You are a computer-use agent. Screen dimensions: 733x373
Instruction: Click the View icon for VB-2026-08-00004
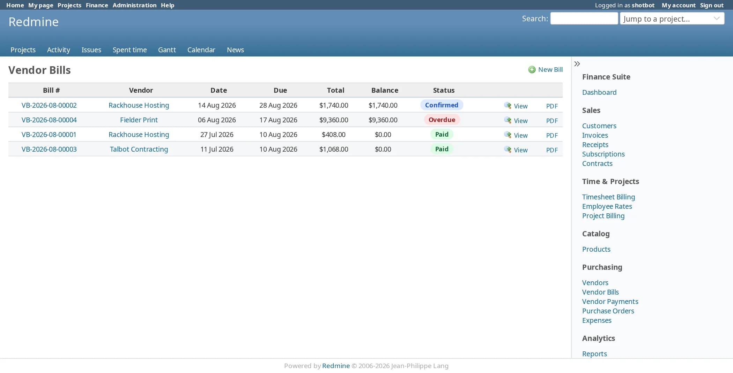(508, 120)
